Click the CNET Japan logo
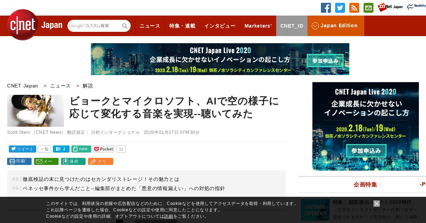Screen dimensions: 426x223 click(34, 25)
